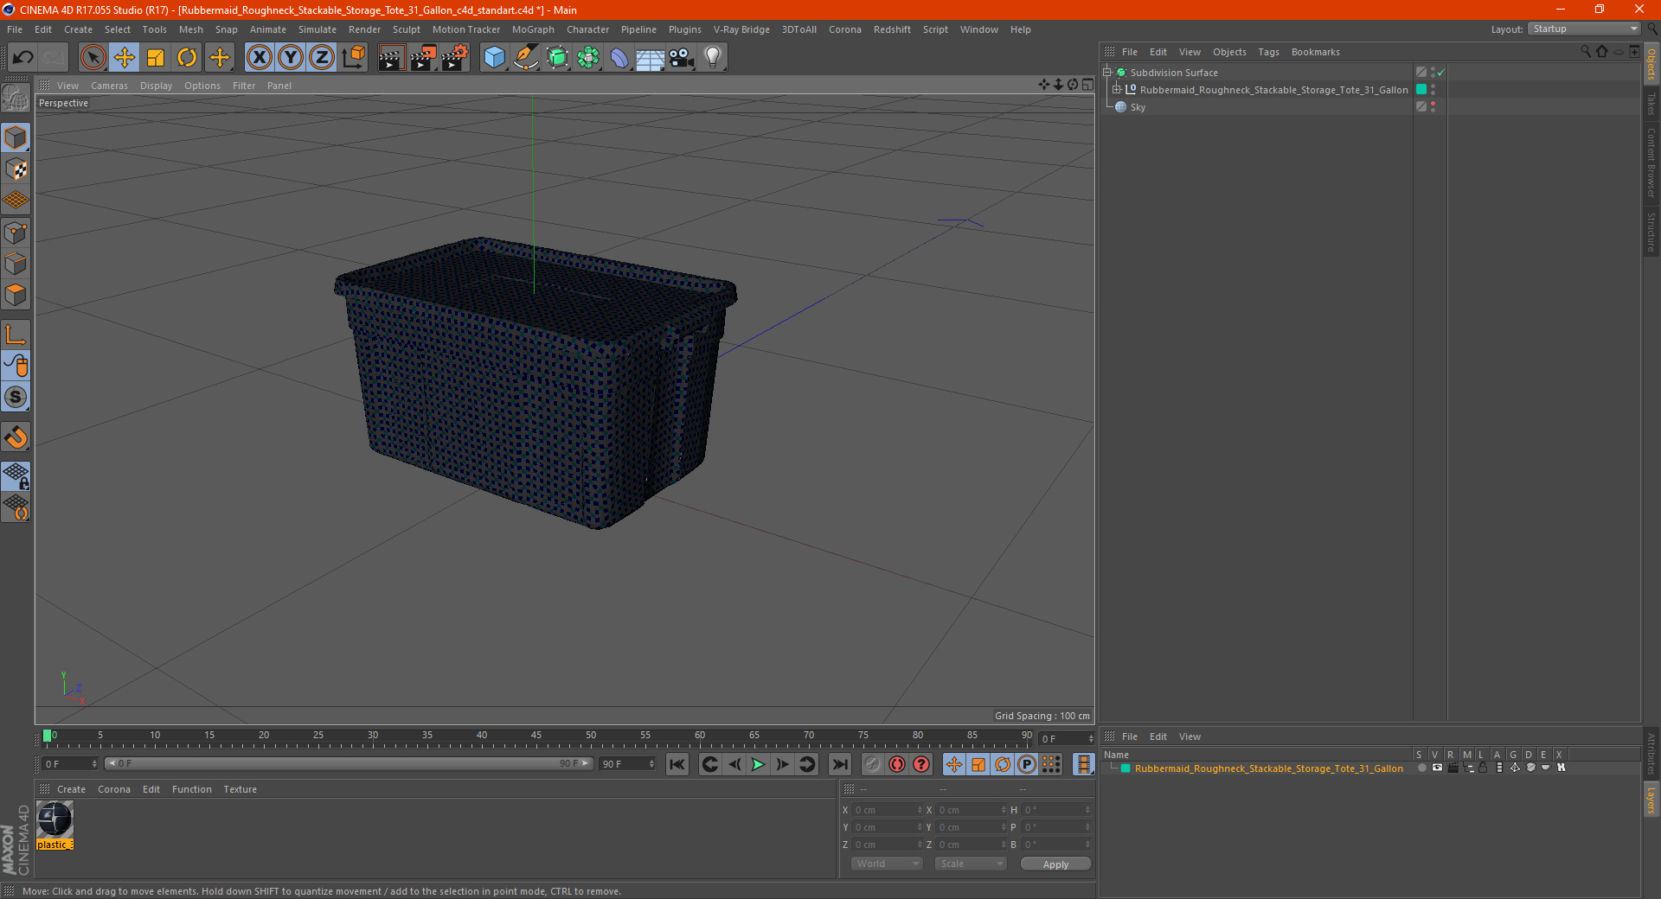Collapse the Subdivision Surface tree item
Viewport: 1661px width, 899px height.
(x=1107, y=73)
